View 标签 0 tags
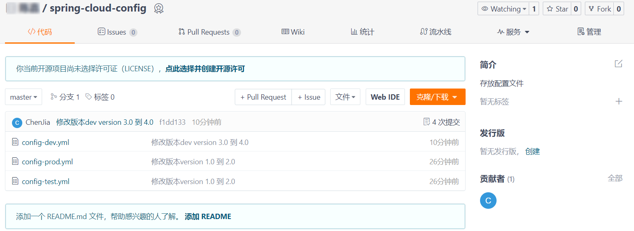This screenshot has width=634, height=231. 100,97
